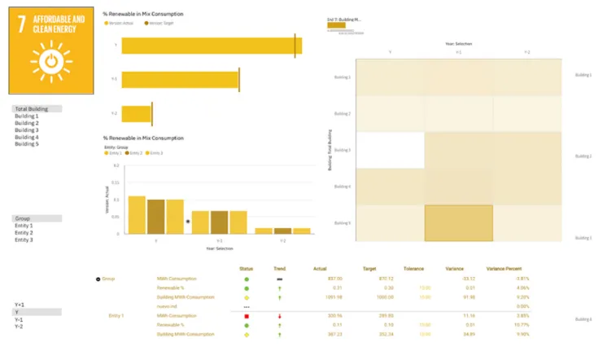Click the variance value 34.89
Screen dimensions: 616x347
click(469, 335)
